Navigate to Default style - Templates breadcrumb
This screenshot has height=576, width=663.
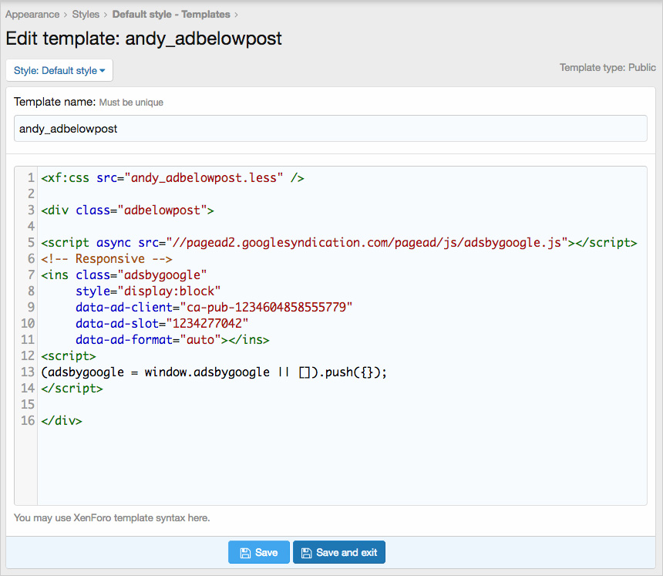(171, 14)
